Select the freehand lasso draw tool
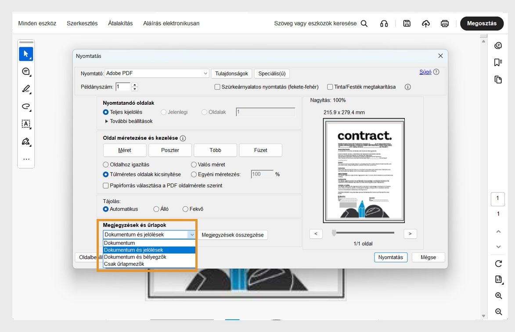The width and height of the screenshot is (515, 332). pos(26,106)
